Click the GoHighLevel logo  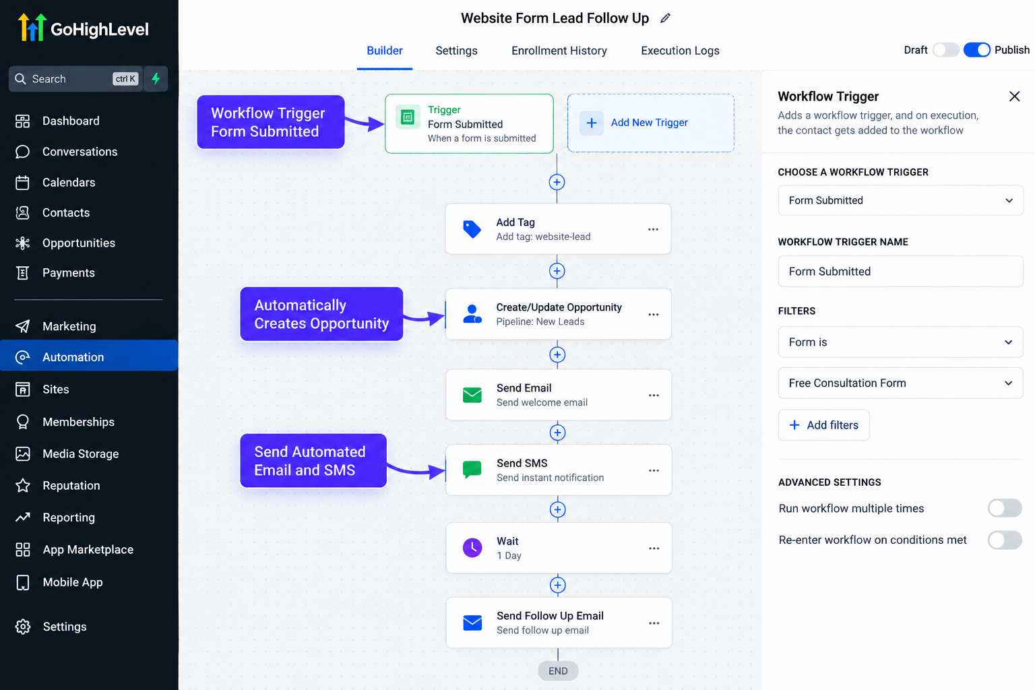[x=83, y=28]
